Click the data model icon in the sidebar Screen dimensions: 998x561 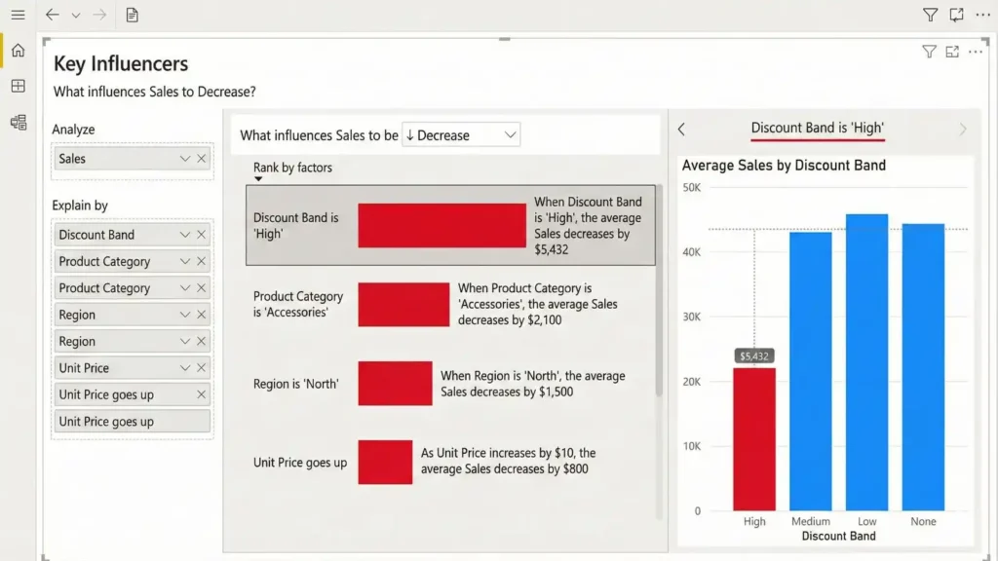click(18, 123)
